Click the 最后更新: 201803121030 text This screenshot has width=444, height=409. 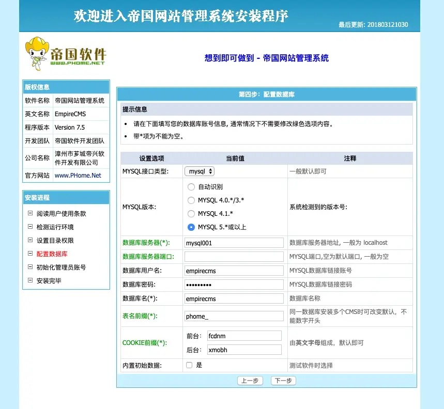tap(373, 25)
